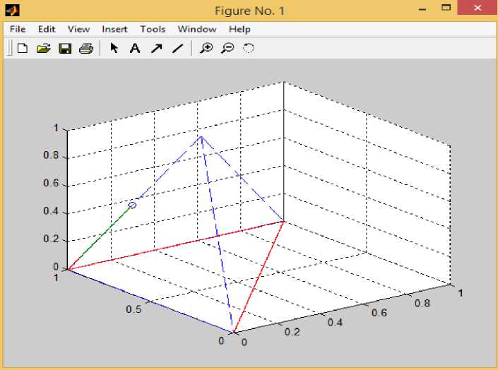Image resolution: width=498 pixels, height=370 pixels.
Task: Toggle the Edit Plot arrow tool
Action: point(114,49)
